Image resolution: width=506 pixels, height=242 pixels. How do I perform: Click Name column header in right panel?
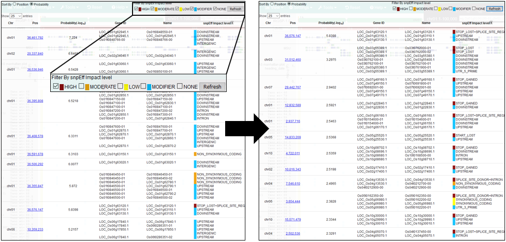(x=426, y=23)
